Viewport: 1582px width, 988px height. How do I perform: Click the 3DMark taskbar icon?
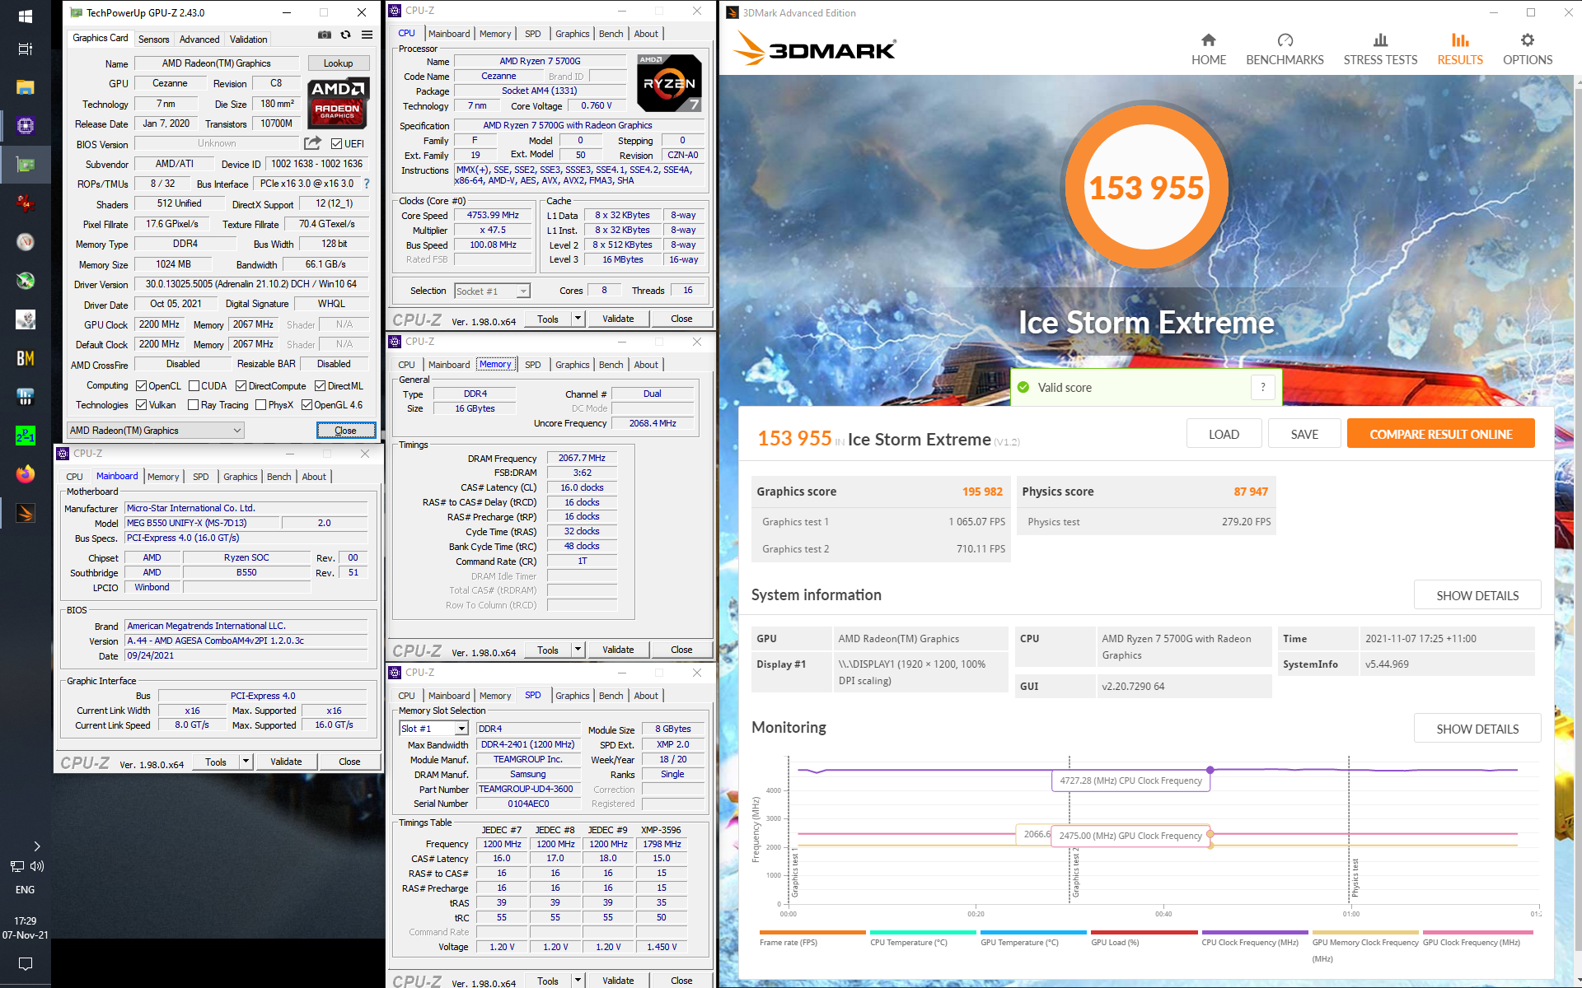pyautogui.click(x=26, y=513)
